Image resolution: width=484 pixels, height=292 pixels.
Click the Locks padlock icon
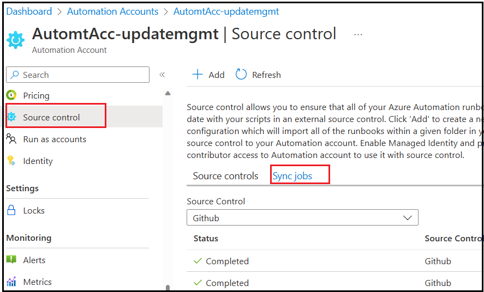pyautogui.click(x=11, y=210)
